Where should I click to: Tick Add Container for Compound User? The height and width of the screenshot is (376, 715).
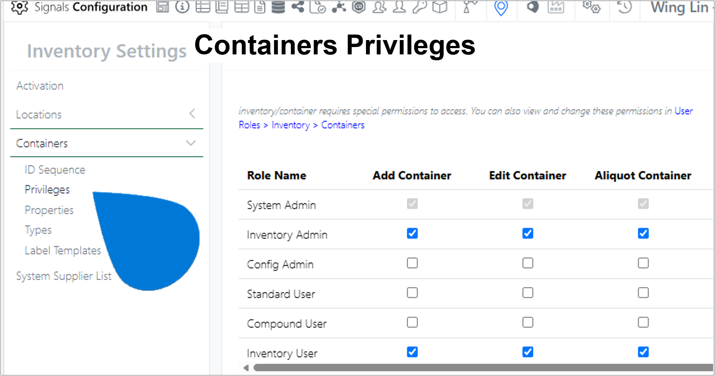pyautogui.click(x=412, y=322)
